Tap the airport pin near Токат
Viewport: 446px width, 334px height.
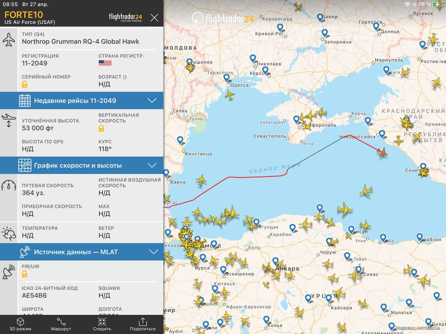coord(347,256)
